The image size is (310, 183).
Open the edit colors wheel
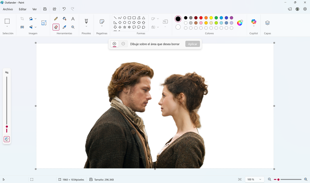[240, 23]
